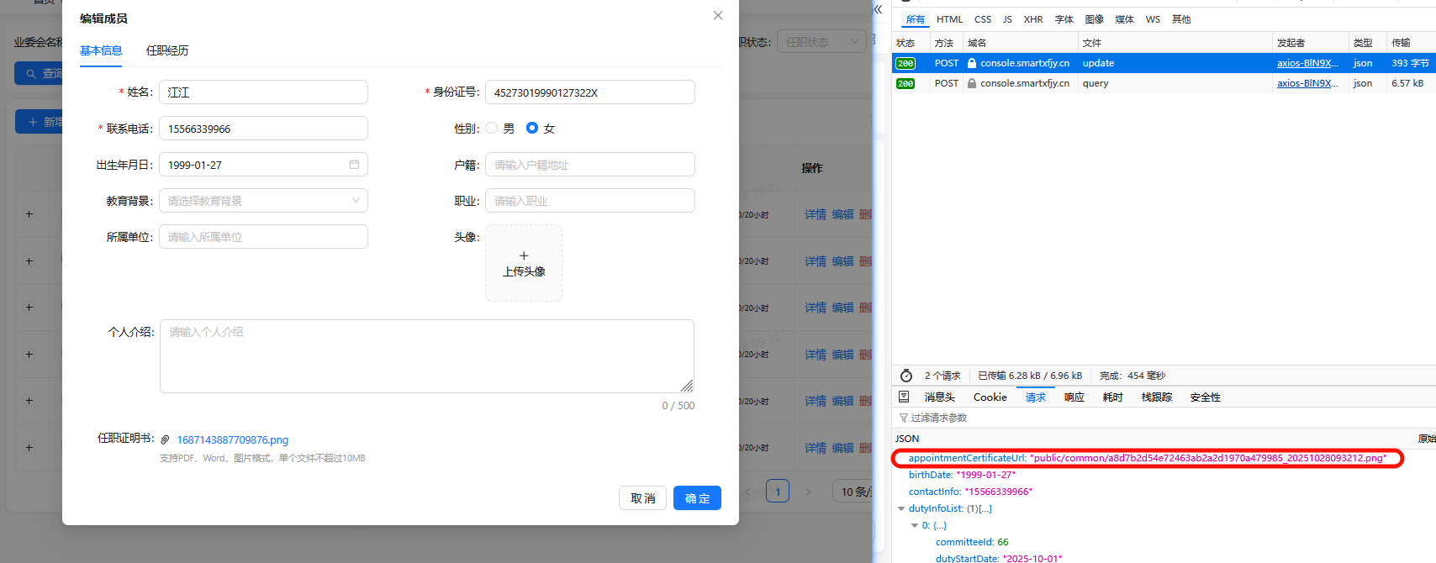
Task: Open the 栈跟踪 details tab
Action: (1157, 397)
